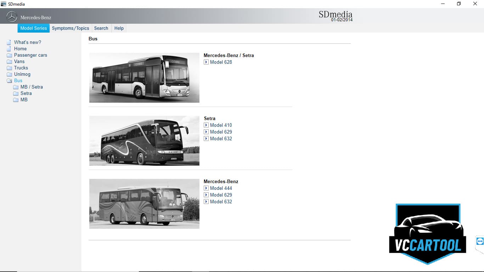The height and width of the screenshot is (272, 484).
Task: Open Mercedes-Benz Model 444
Action: click(x=221, y=188)
